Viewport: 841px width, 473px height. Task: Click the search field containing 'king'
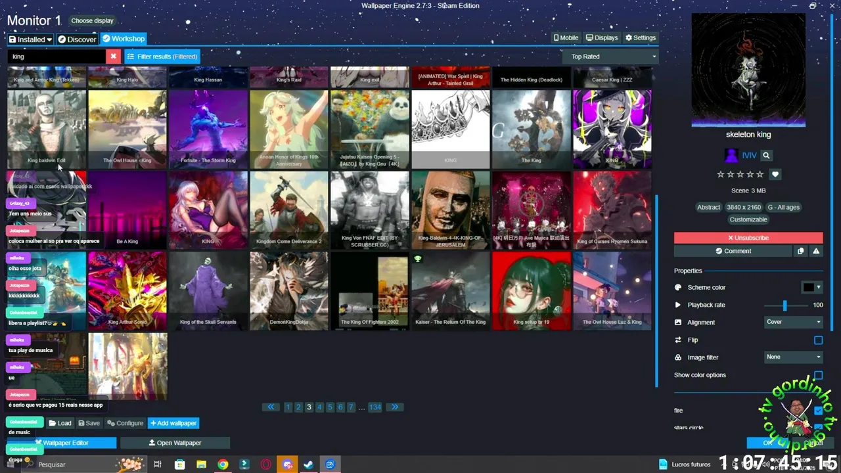57,56
